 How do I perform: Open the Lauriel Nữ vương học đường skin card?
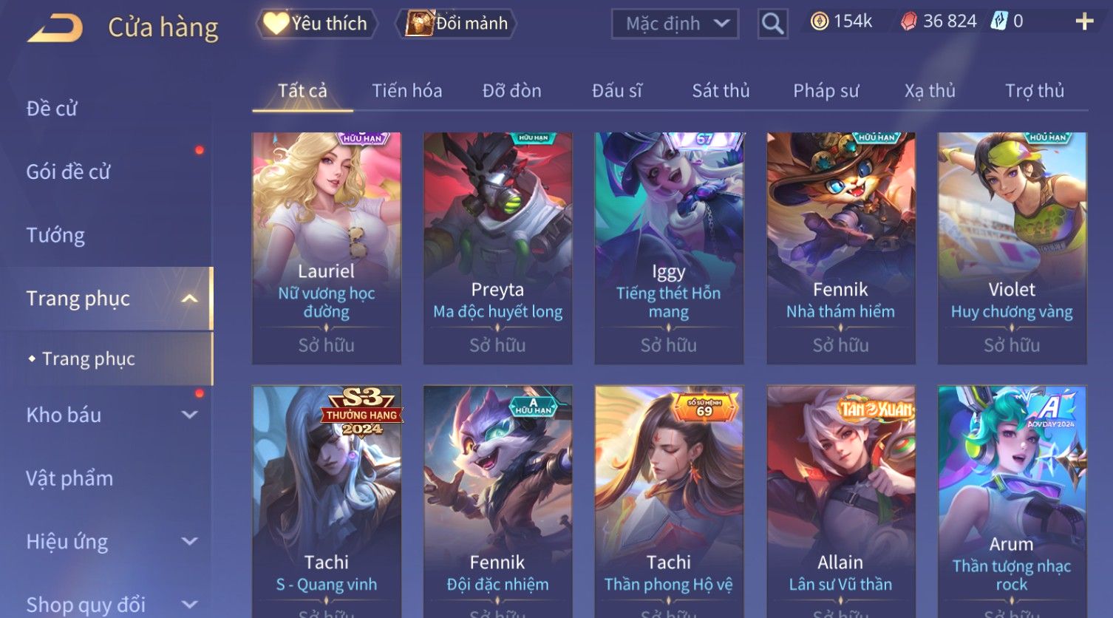tap(327, 248)
